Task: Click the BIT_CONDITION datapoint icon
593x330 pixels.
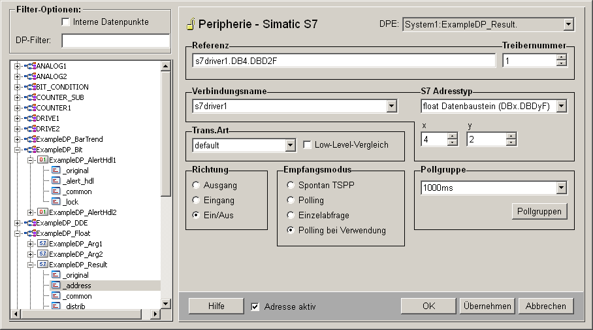Action: click(31, 87)
